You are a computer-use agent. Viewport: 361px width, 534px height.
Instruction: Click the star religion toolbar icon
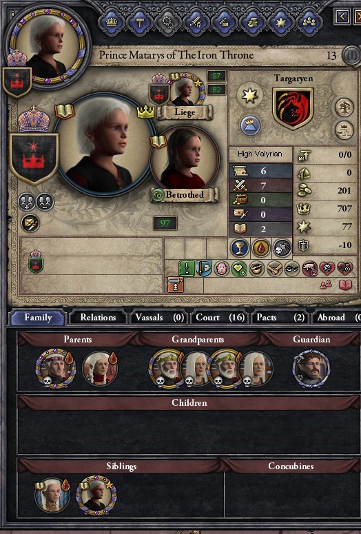[x=280, y=23]
